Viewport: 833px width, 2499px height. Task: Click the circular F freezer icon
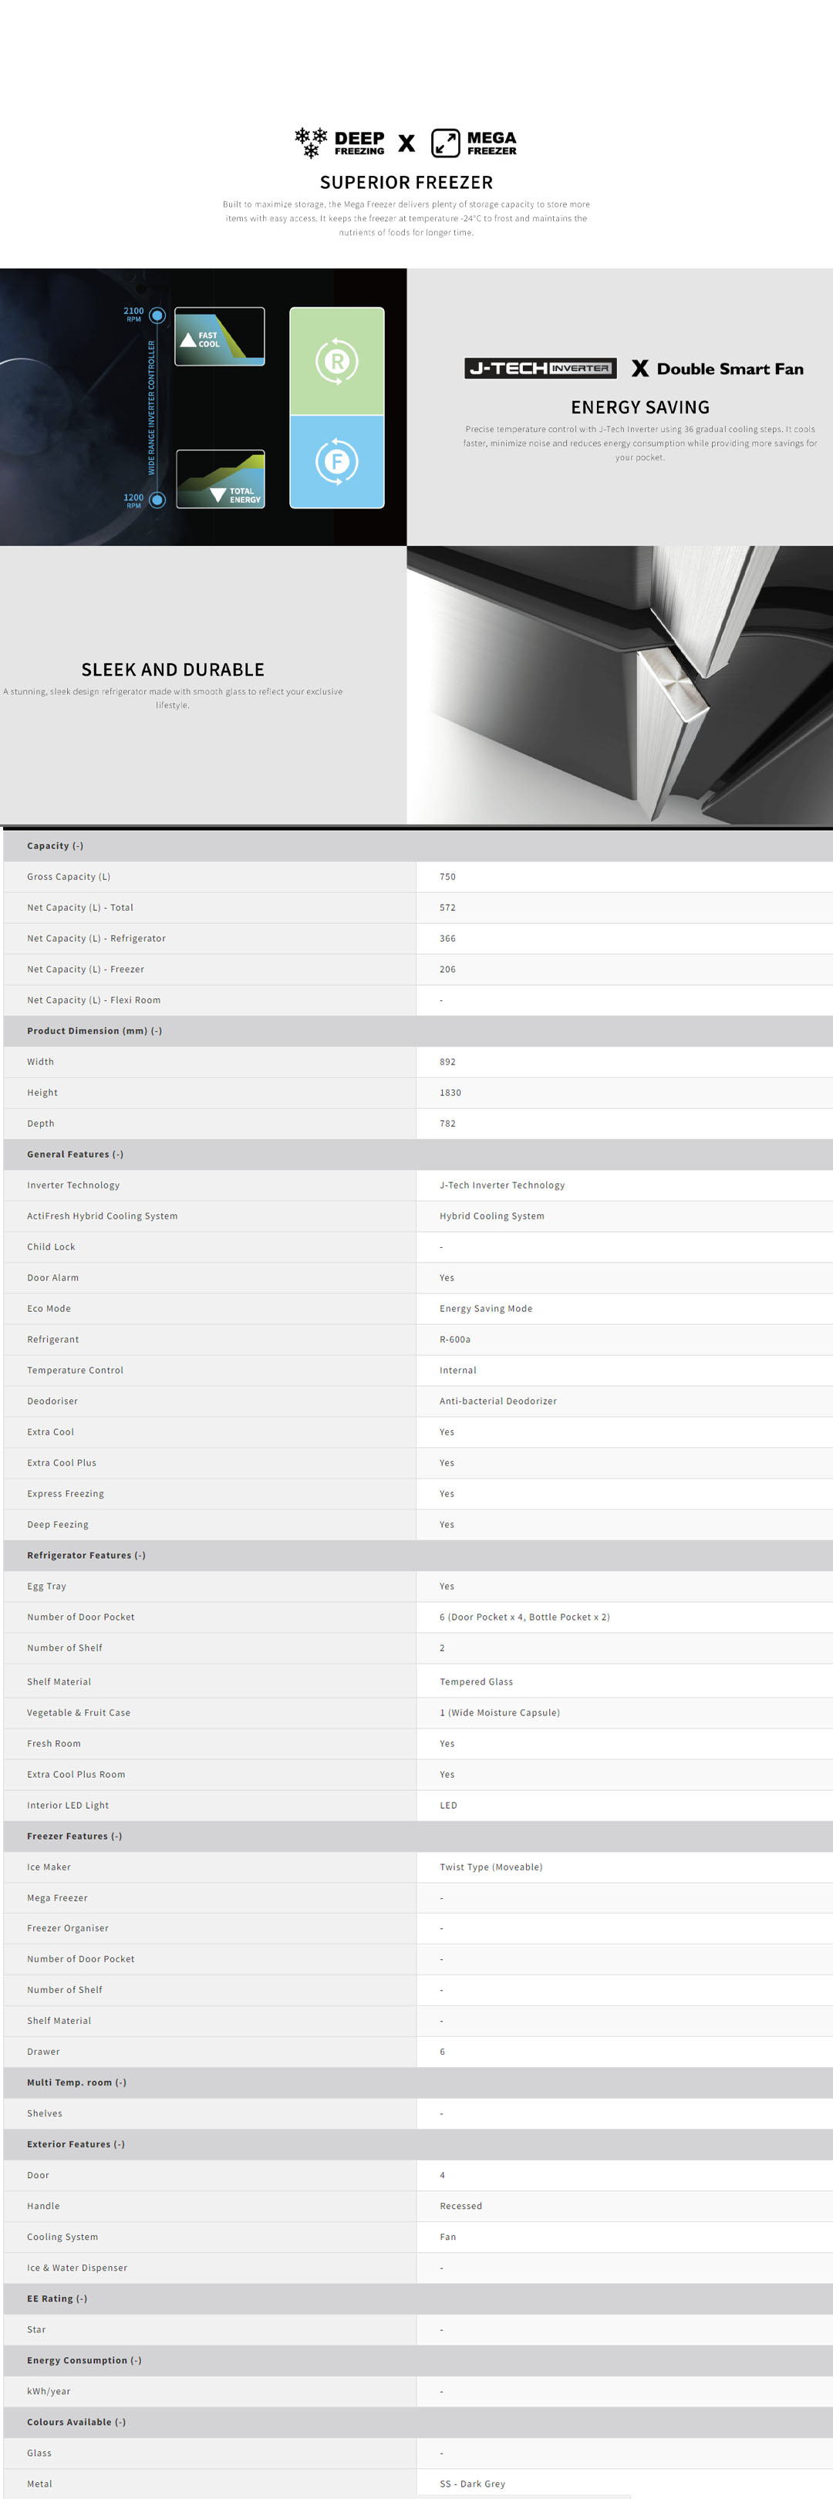coord(336,462)
